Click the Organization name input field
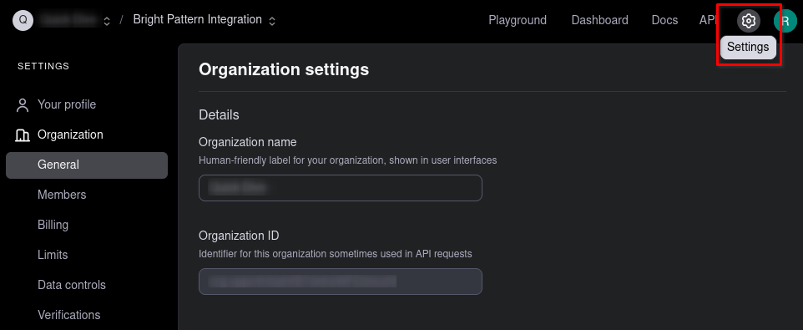 pos(340,188)
